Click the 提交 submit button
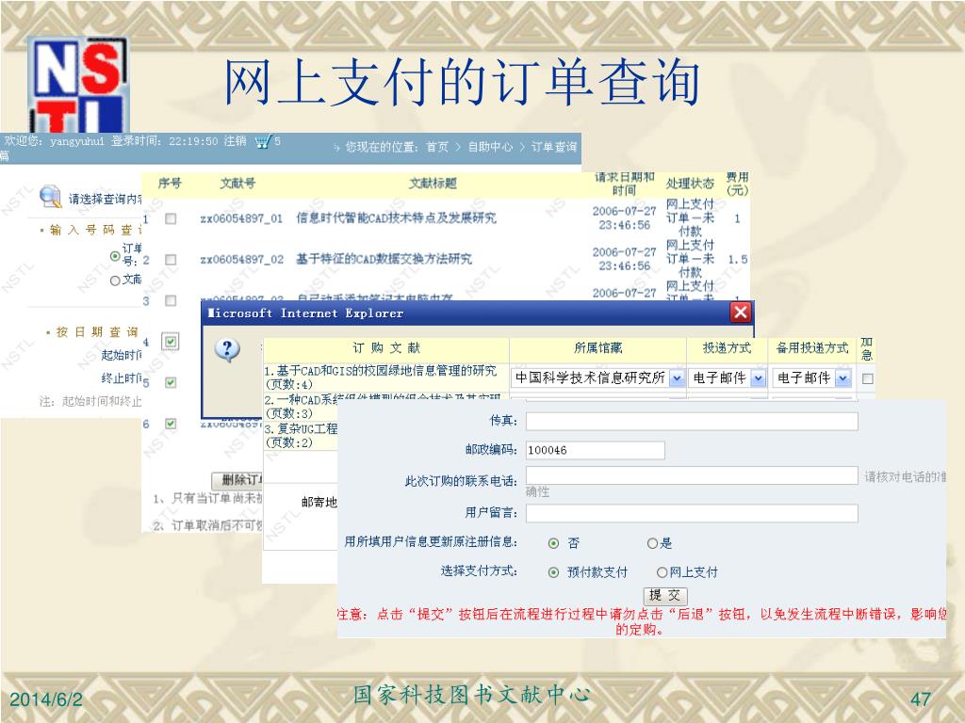 point(664,595)
